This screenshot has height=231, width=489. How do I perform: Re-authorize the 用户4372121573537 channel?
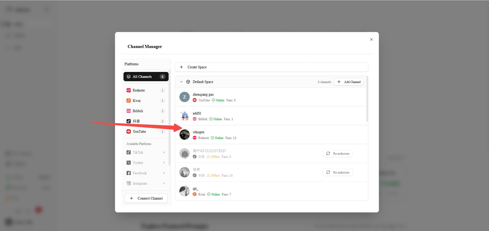[337, 153]
